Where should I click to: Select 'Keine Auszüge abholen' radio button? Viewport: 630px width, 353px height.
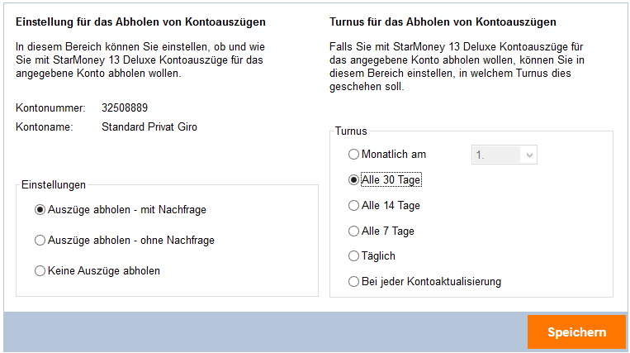(x=40, y=271)
